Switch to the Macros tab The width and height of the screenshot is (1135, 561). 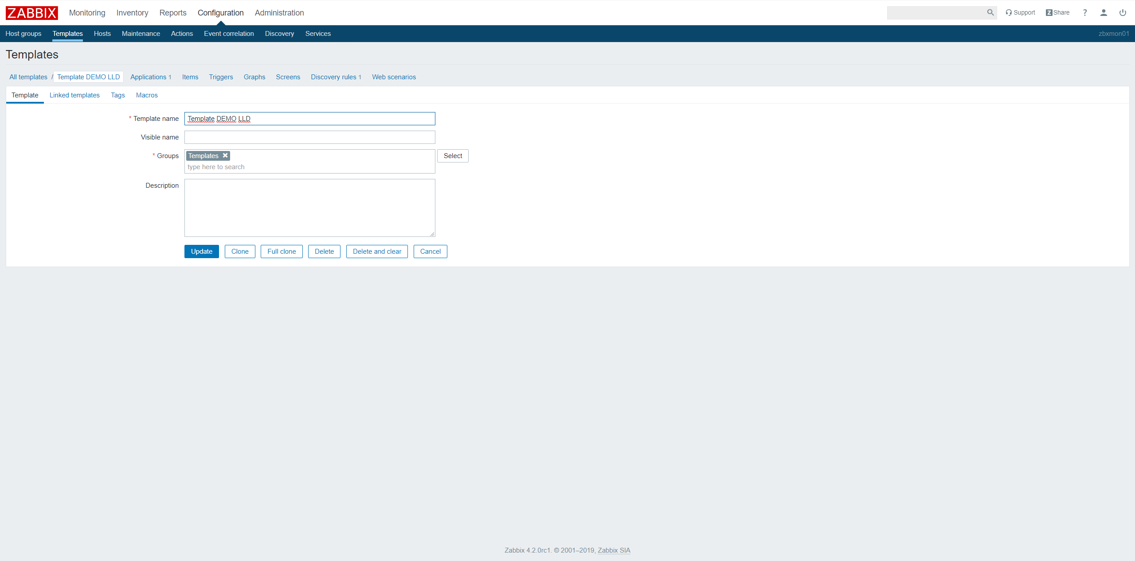click(147, 95)
